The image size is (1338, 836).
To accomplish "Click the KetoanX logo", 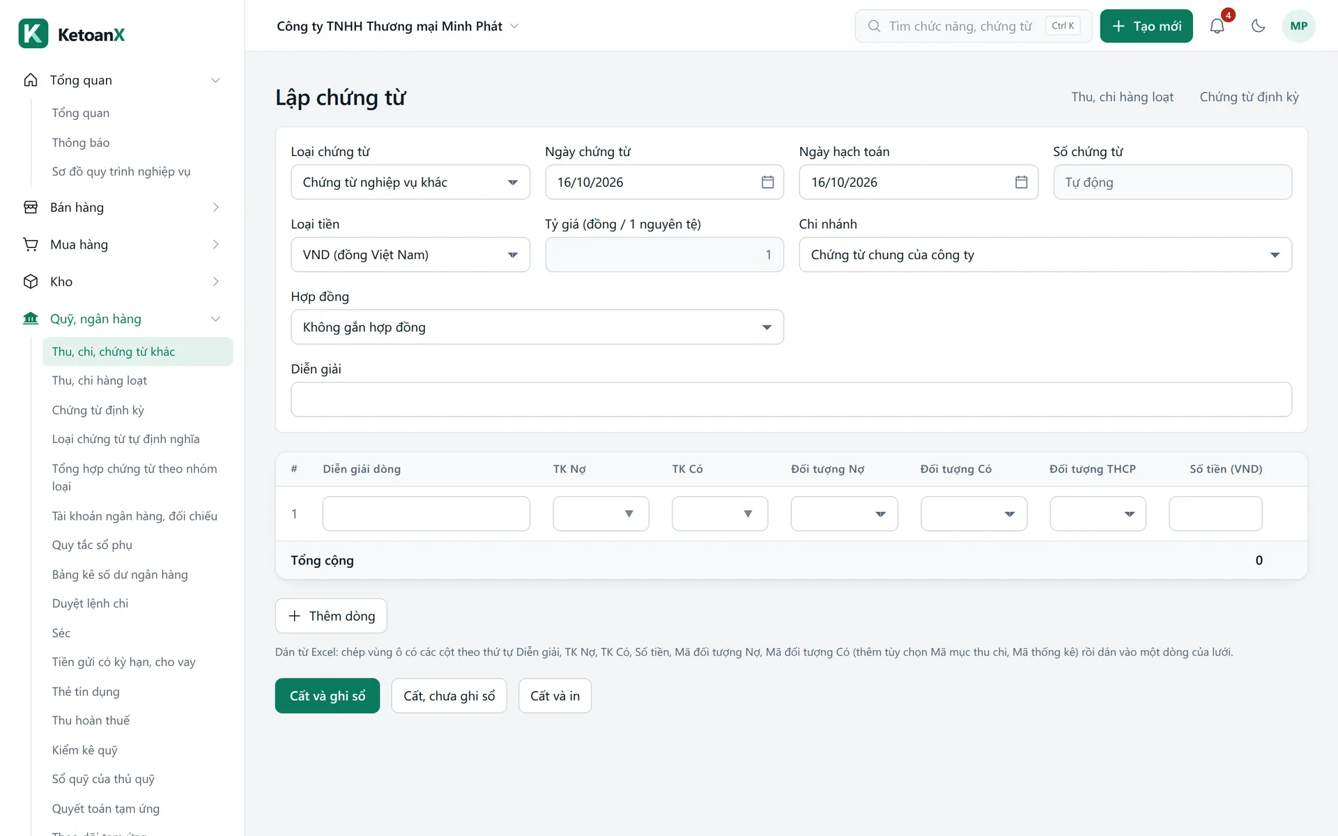I will (x=72, y=34).
